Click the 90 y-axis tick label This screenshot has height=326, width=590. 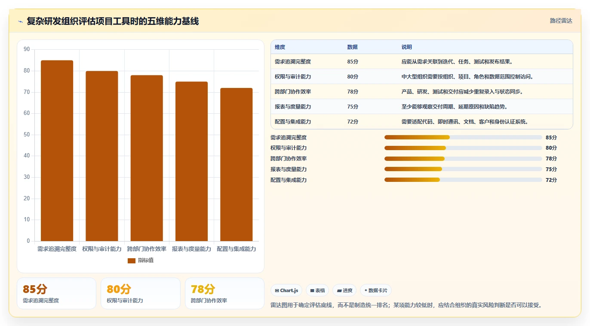[27, 49]
